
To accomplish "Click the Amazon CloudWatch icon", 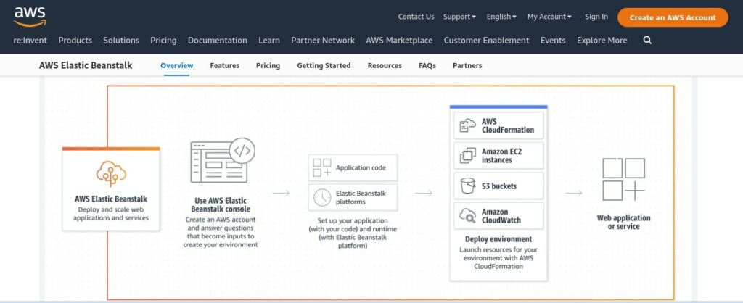I will (468, 216).
